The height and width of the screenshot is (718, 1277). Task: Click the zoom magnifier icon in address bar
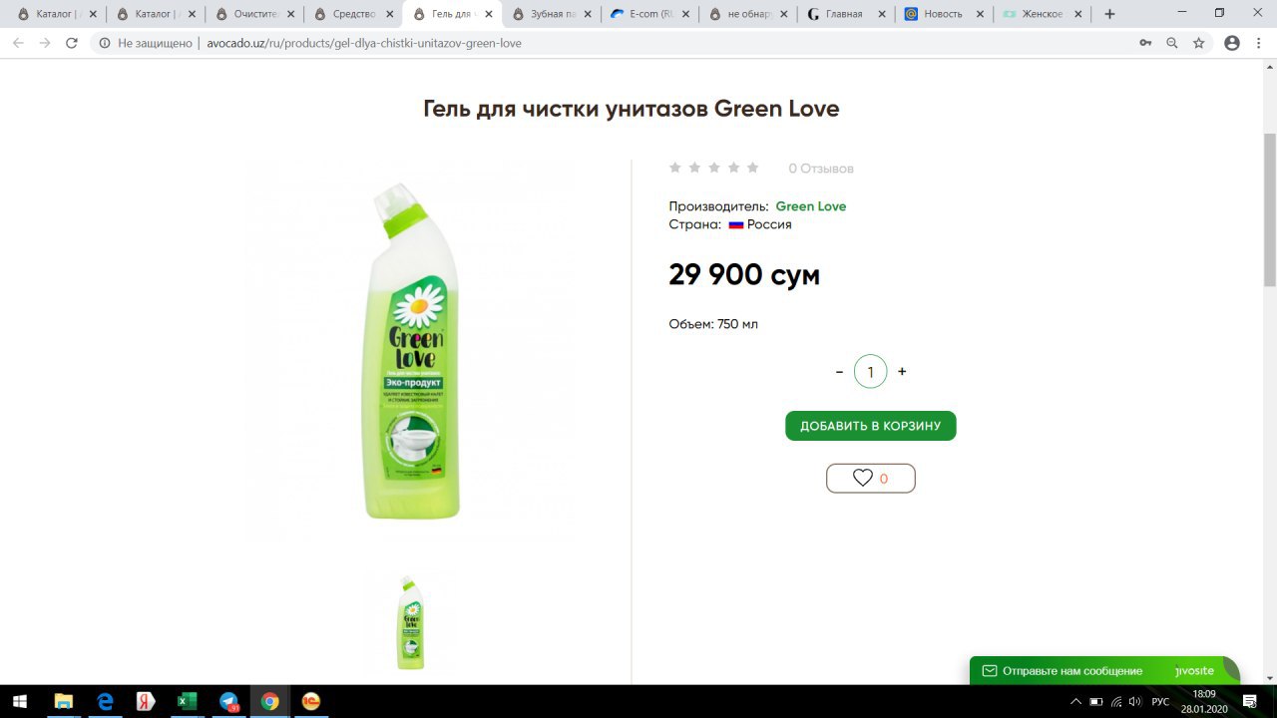1172,43
